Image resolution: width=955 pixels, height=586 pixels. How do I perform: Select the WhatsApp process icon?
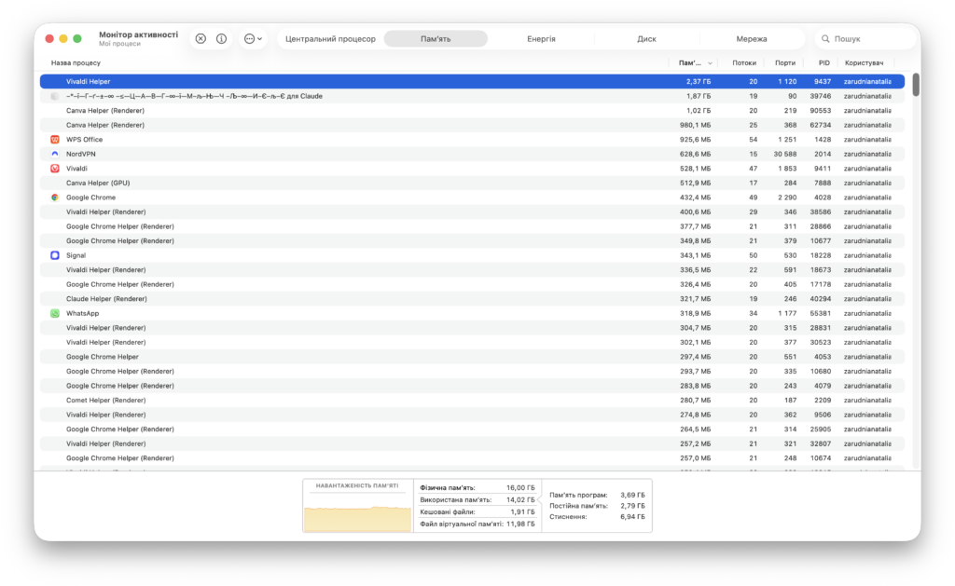(x=55, y=313)
